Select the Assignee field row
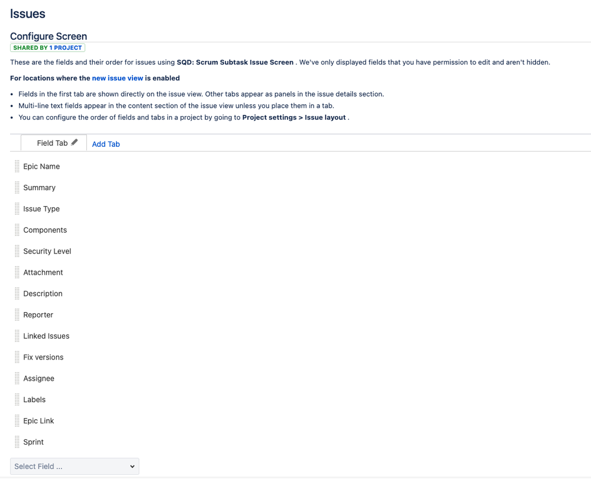 38,378
